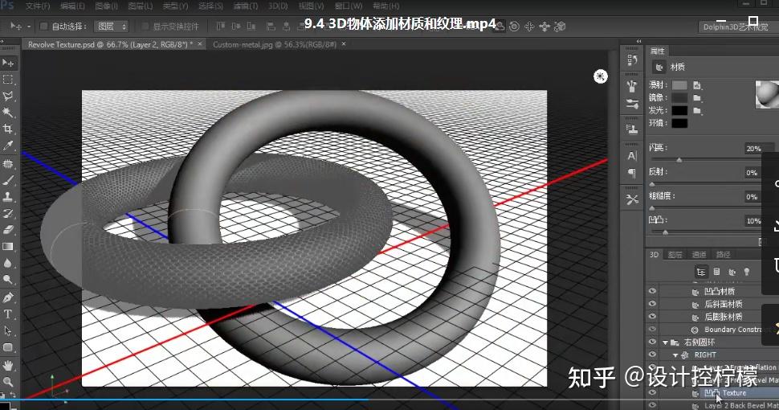Select the Clone Stamp tool

pyautogui.click(x=8, y=197)
